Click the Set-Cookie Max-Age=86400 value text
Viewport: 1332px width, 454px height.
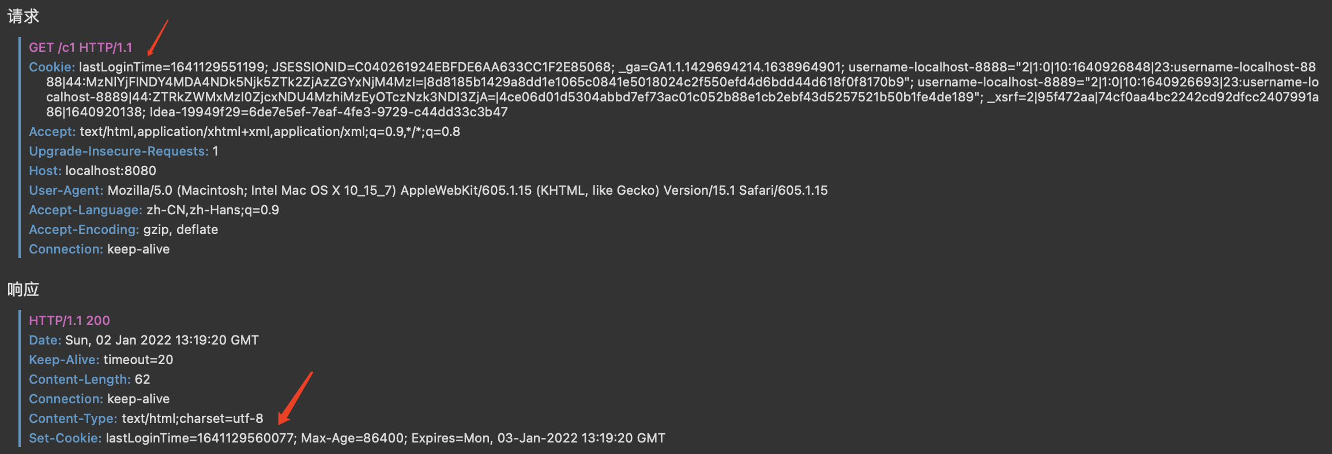[x=352, y=438]
